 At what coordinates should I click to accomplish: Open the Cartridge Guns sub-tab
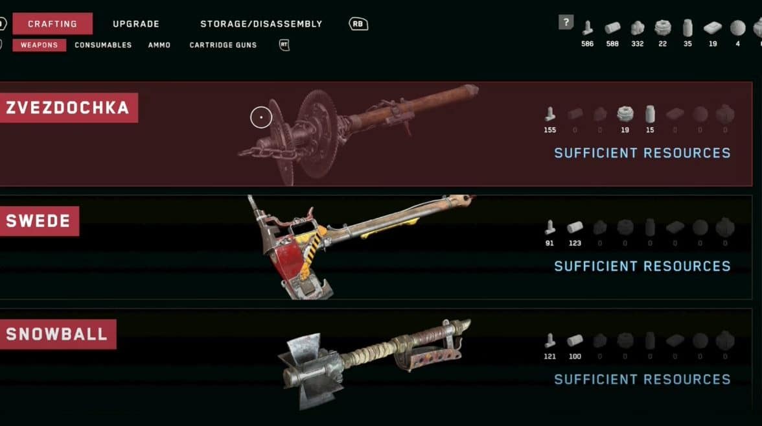223,45
